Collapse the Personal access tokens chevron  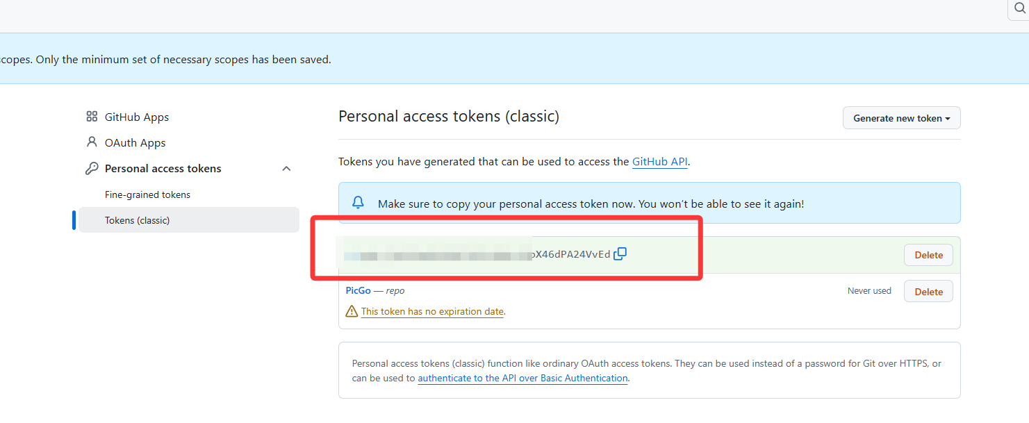[x=286, y=169]
